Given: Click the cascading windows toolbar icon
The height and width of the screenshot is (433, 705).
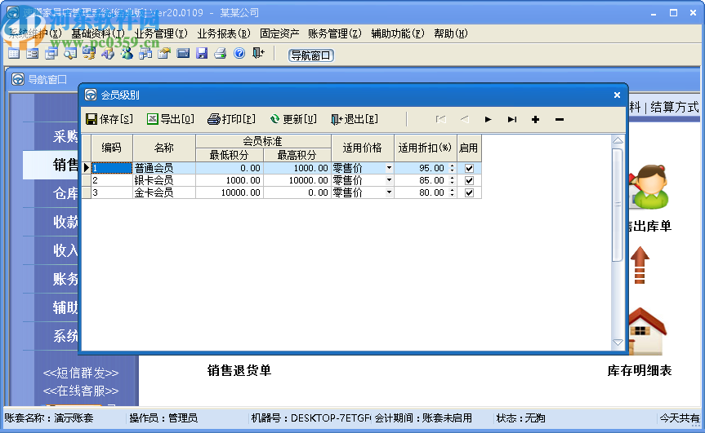Looking at the screenshot, I should coord(51,55).
